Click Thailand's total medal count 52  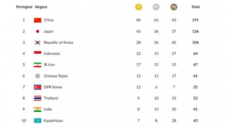(195, 98)
